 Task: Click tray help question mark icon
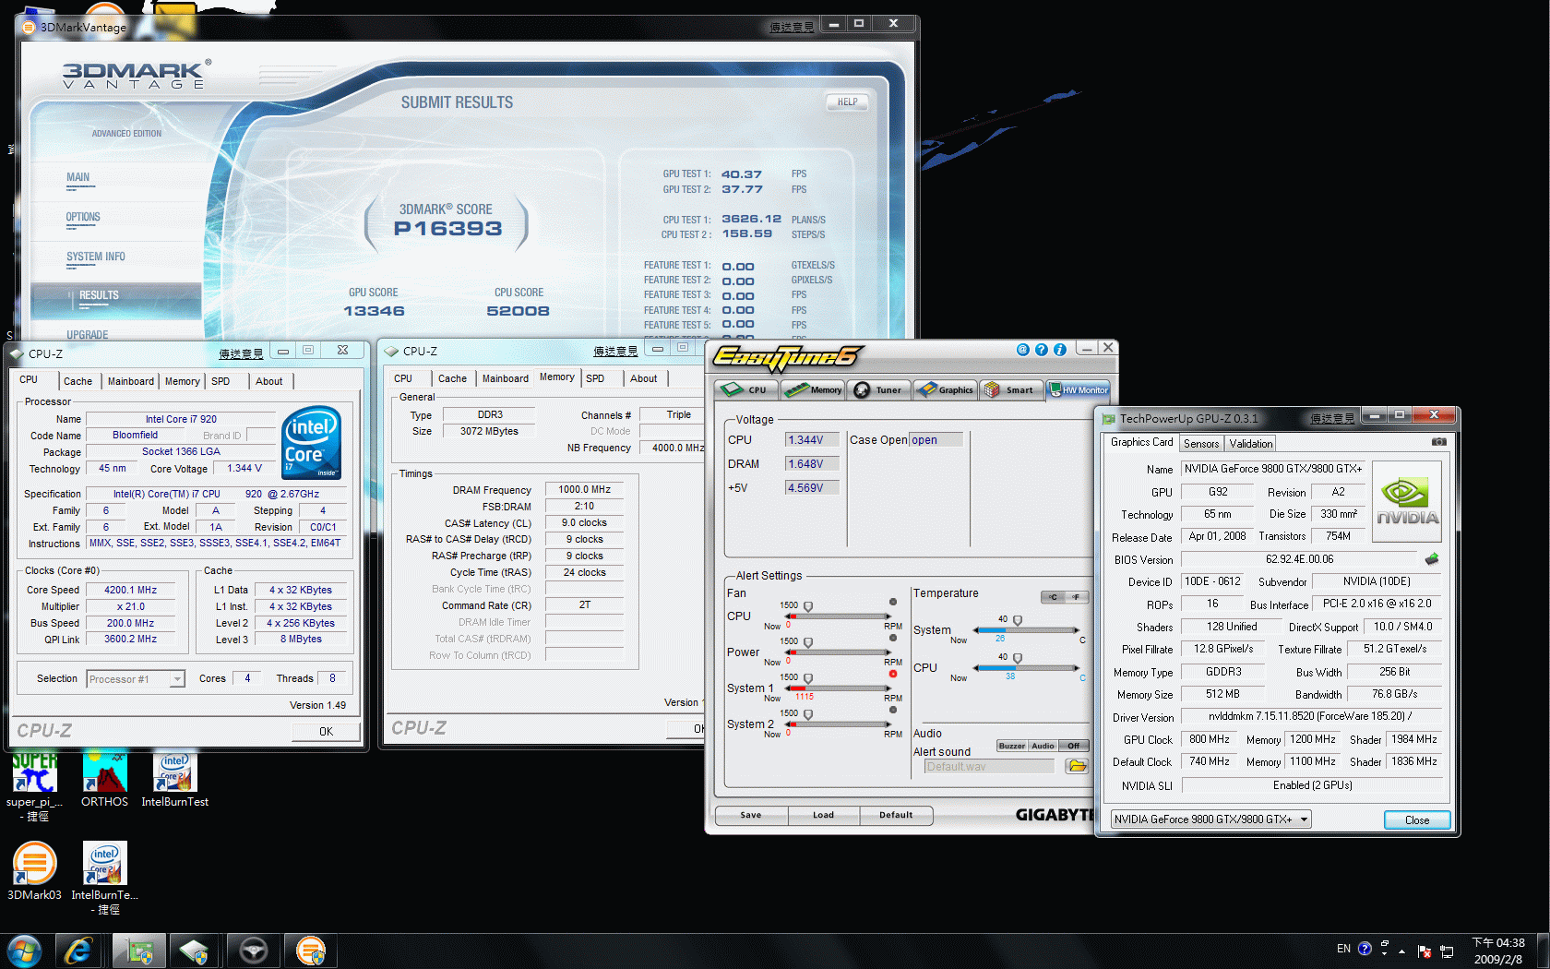[1365, 949]
